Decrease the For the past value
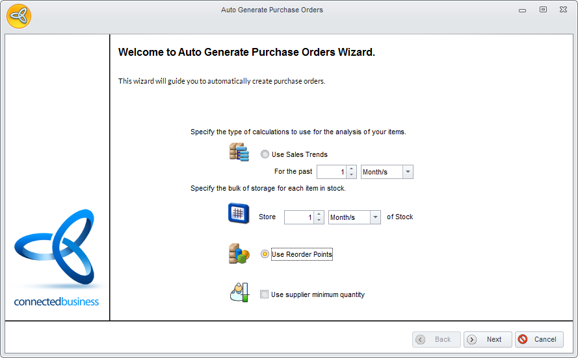The width and height of the screenshot is (578, 358). click(x=352, y=175)
